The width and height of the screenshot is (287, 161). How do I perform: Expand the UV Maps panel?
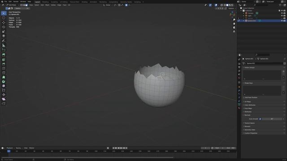pyautogui.click(x=248, y=102)
